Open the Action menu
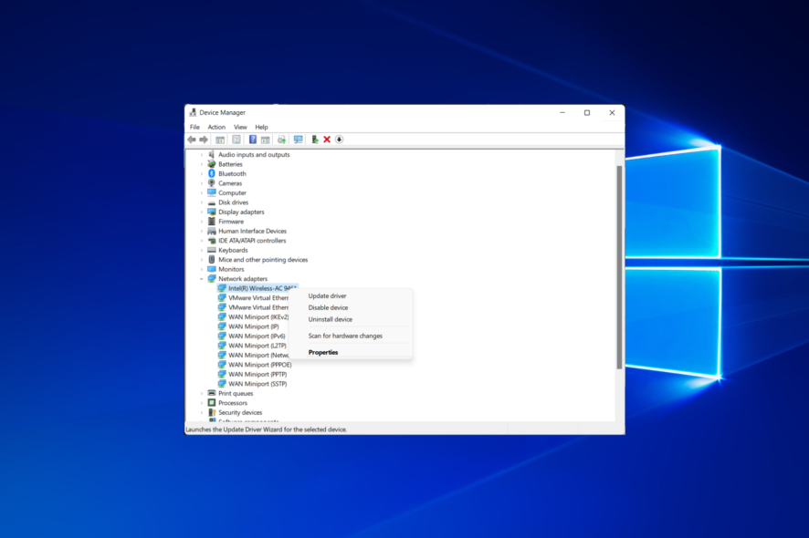This screenshot has height=538, width=809. coord(216,127)
